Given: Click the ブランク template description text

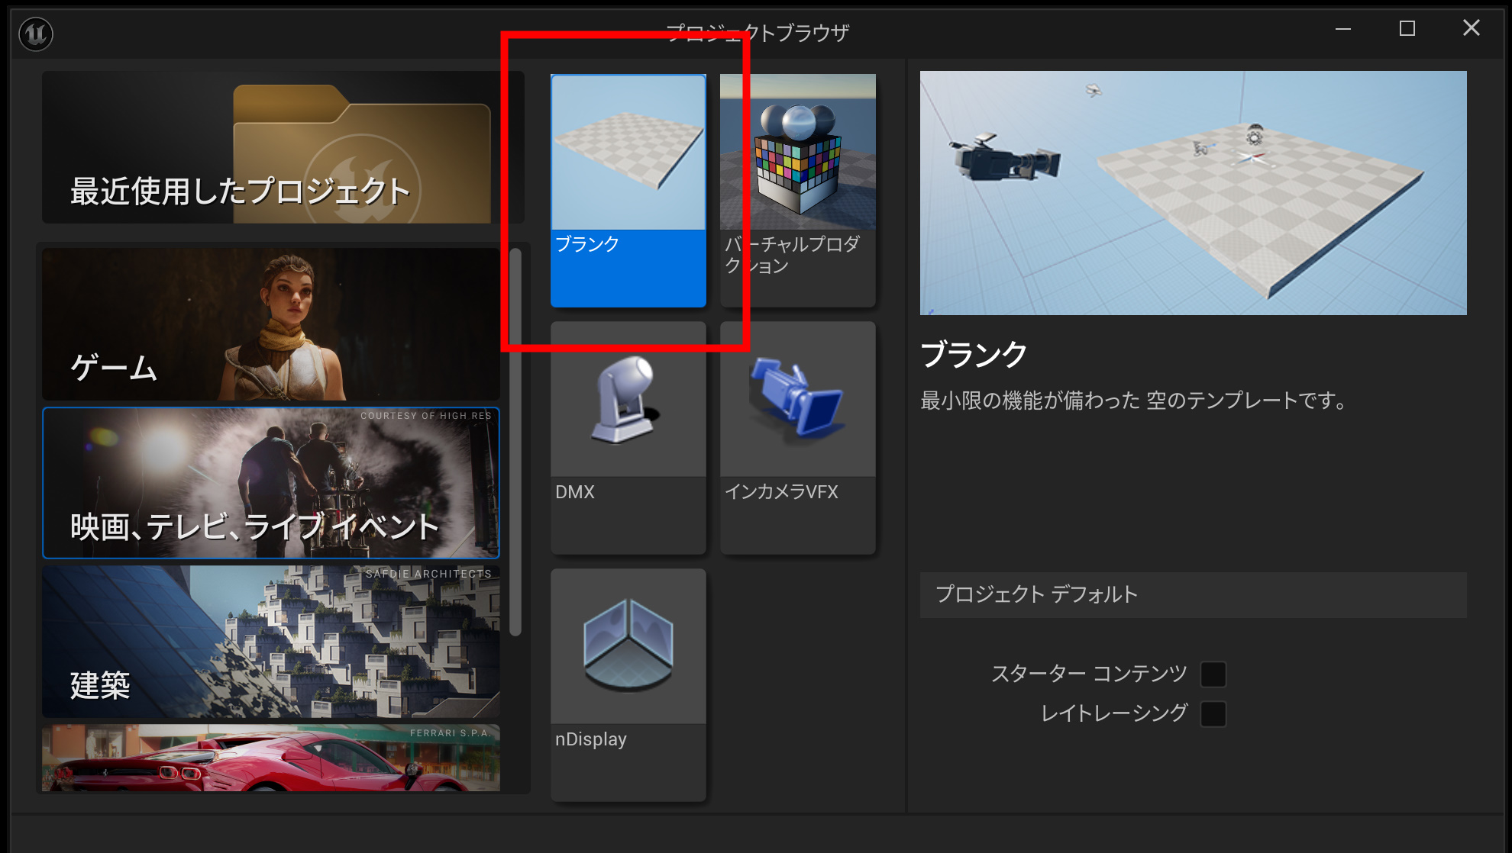Looking at the screenshot, I should tap(1134, 401).
